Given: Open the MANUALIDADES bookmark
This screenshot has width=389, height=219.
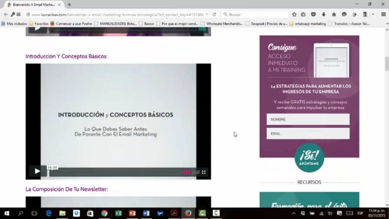Looking at the screenshot, I should click(116, 24).
